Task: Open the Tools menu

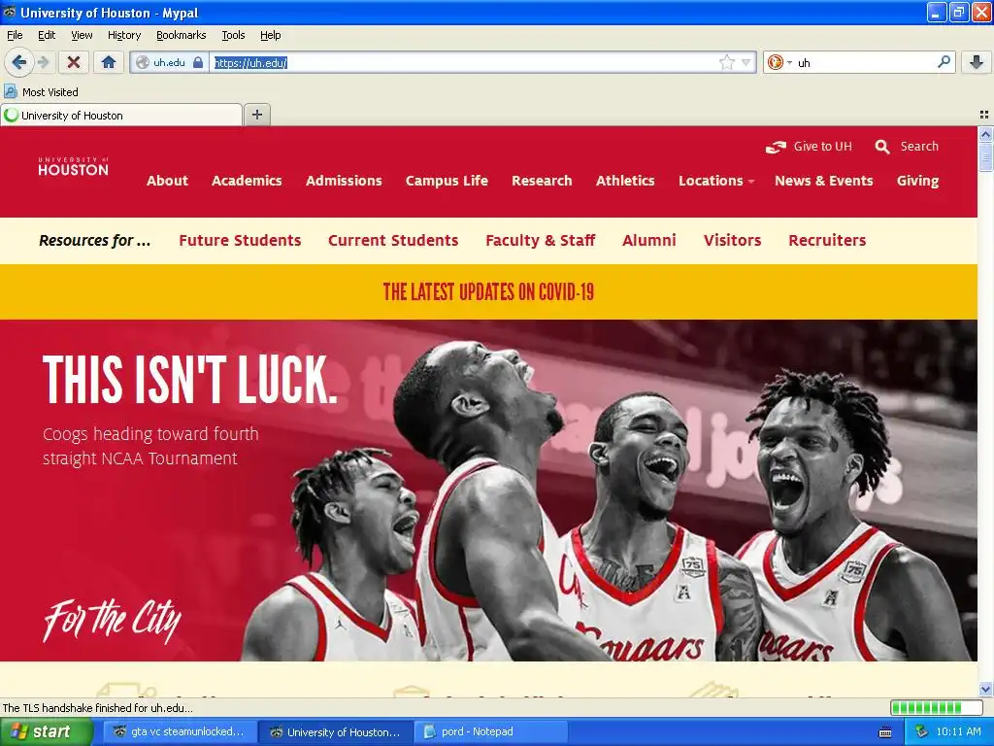Action: click(233, 35)
